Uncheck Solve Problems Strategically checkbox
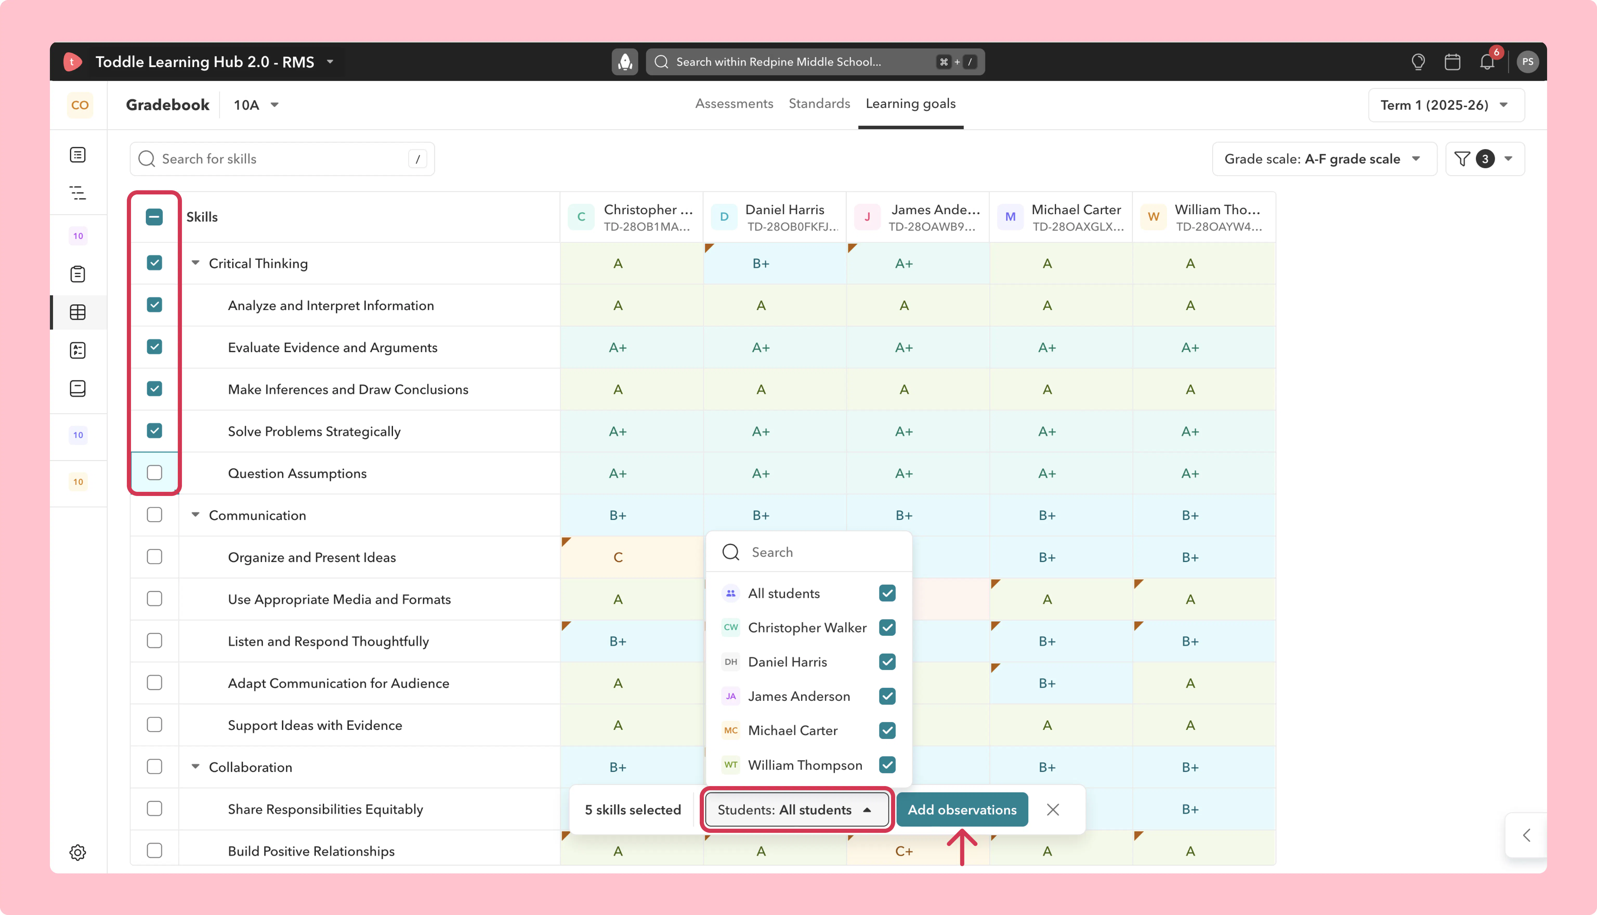1597x915 pixels. [155, 430]
